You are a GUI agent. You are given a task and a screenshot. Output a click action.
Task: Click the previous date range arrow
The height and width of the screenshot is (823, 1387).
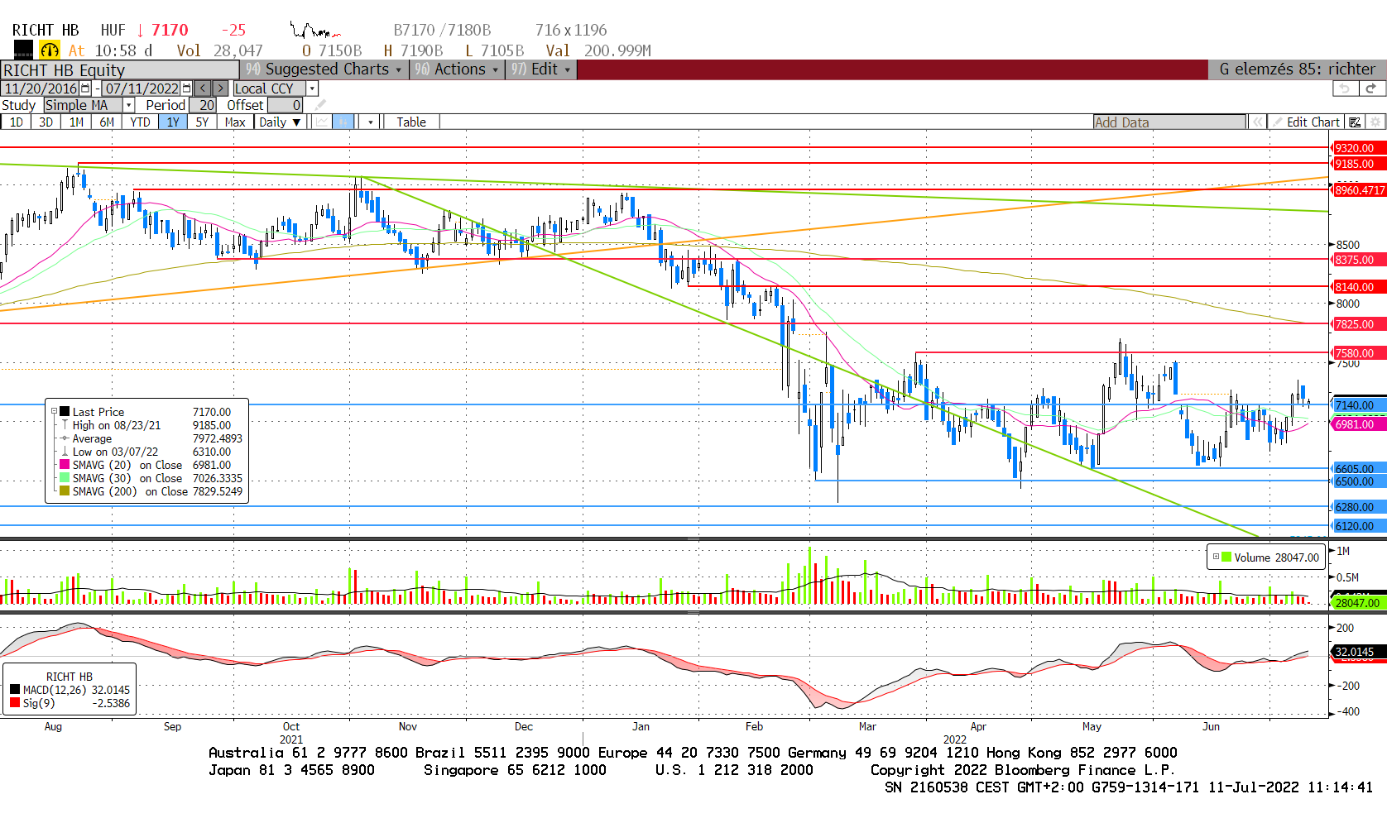point(203,89)
